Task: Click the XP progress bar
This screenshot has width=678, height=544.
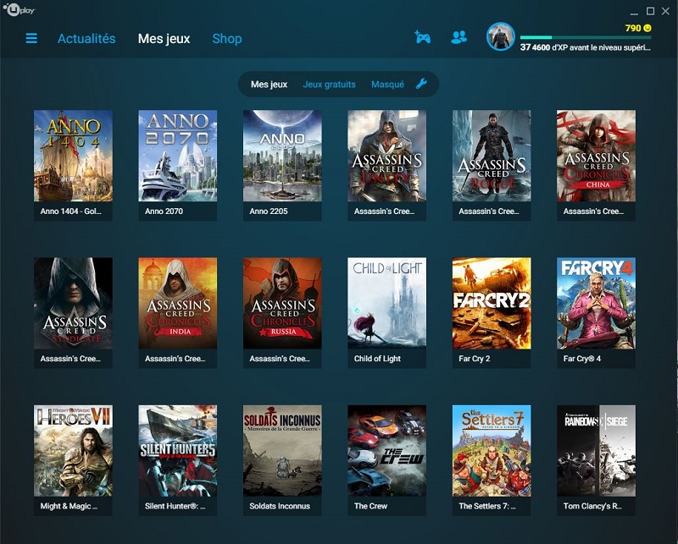Action: click(586, 37)
